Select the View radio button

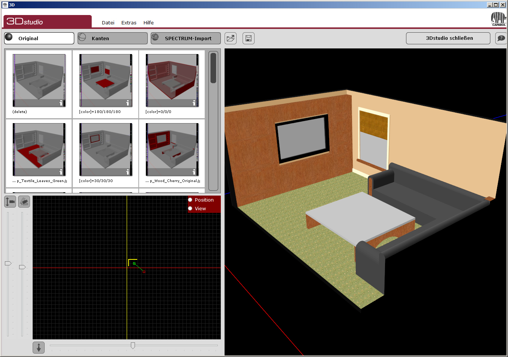tap(190, 208)
